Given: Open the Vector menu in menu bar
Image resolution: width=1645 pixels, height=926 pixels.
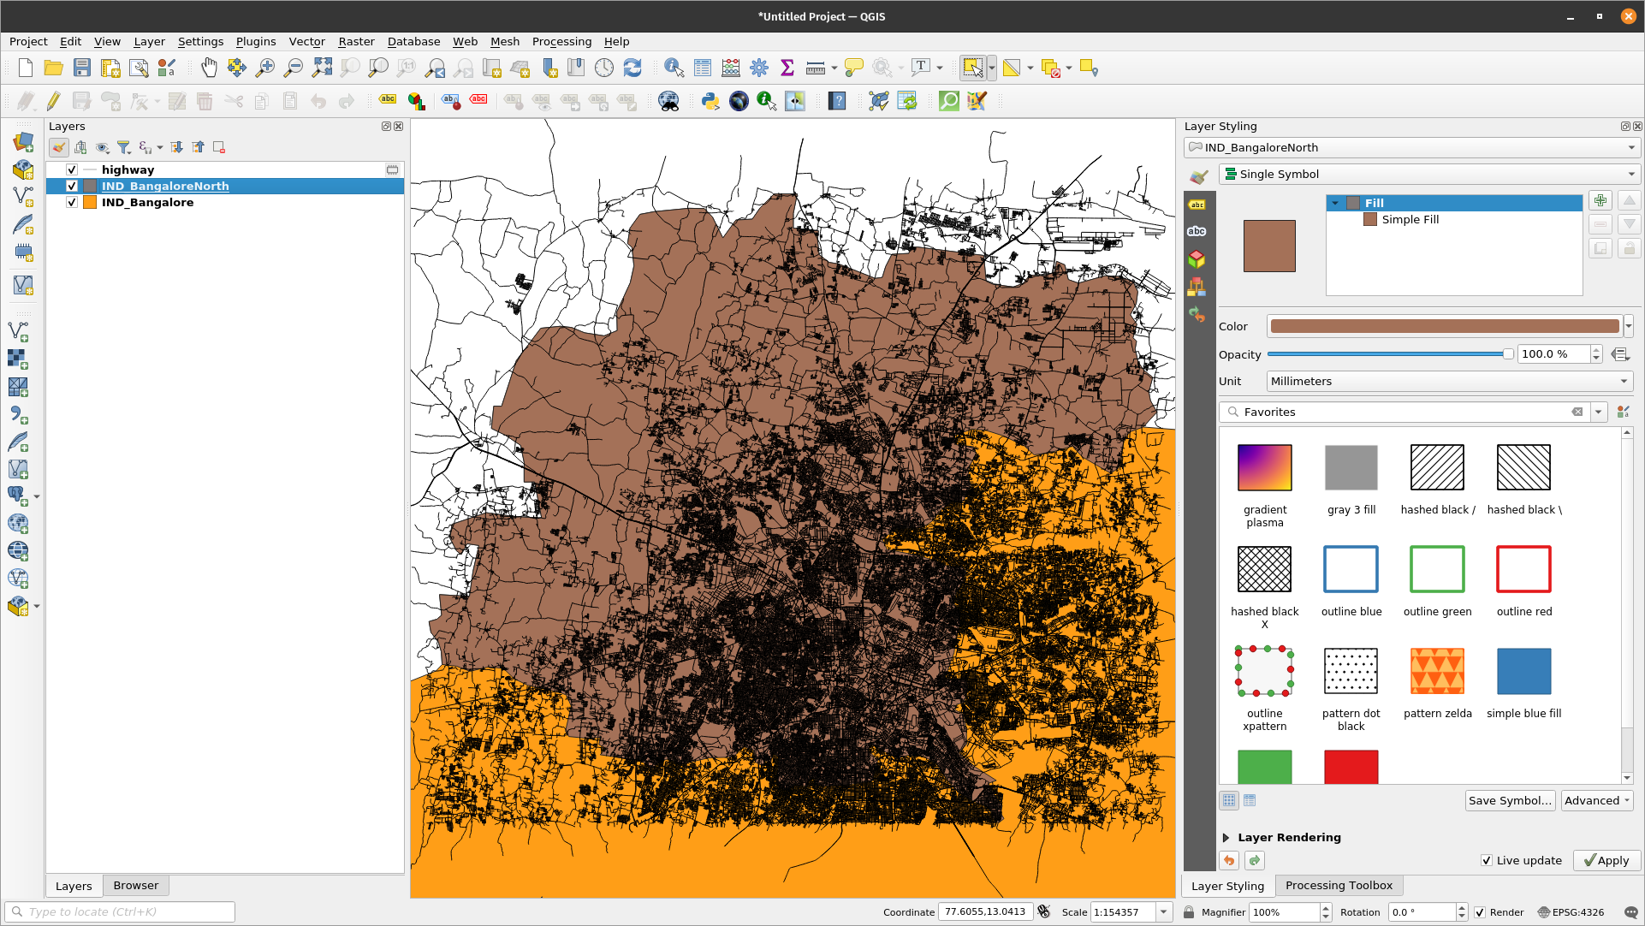Looking at the screenshot, I should click(x=305, y=41).
